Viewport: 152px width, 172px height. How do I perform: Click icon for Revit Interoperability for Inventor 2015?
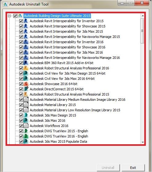[x=26, y=21]
